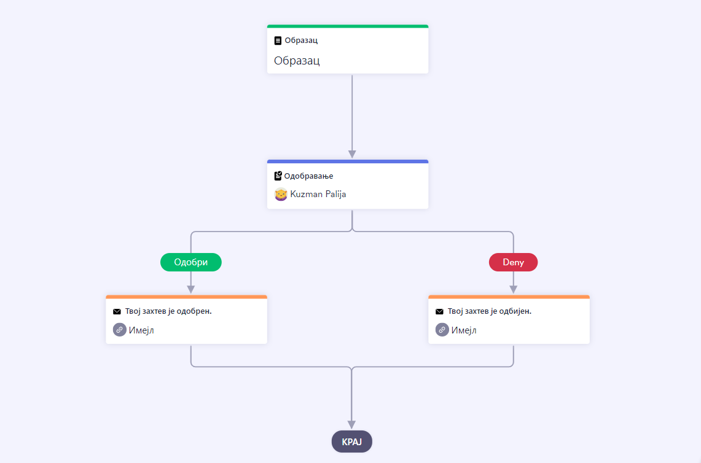Click the blue top bar of the approval card

[348, 161]
